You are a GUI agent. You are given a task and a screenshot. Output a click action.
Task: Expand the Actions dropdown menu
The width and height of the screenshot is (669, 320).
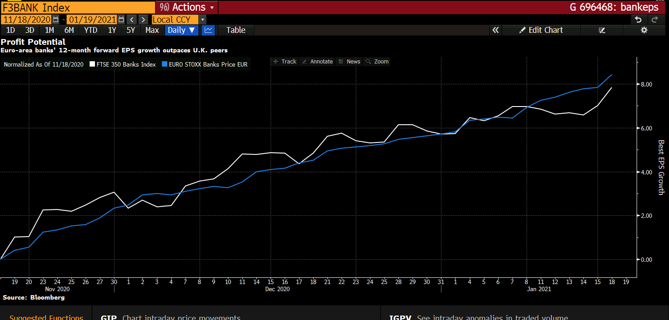click(186, 7)
